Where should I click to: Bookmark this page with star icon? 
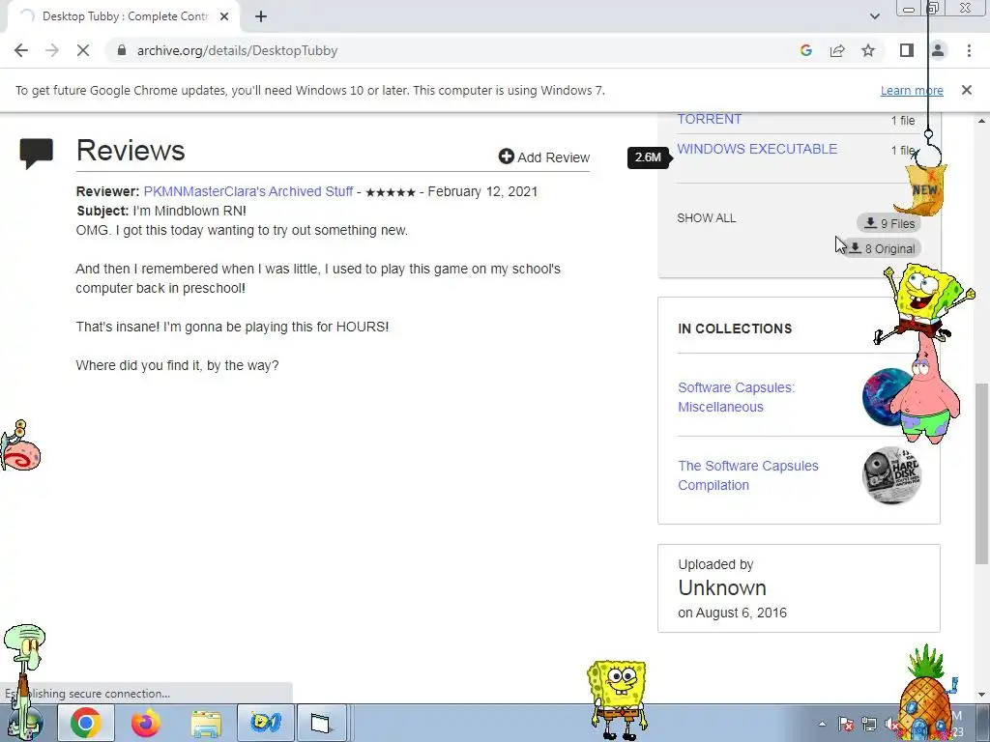click(868, 50)
